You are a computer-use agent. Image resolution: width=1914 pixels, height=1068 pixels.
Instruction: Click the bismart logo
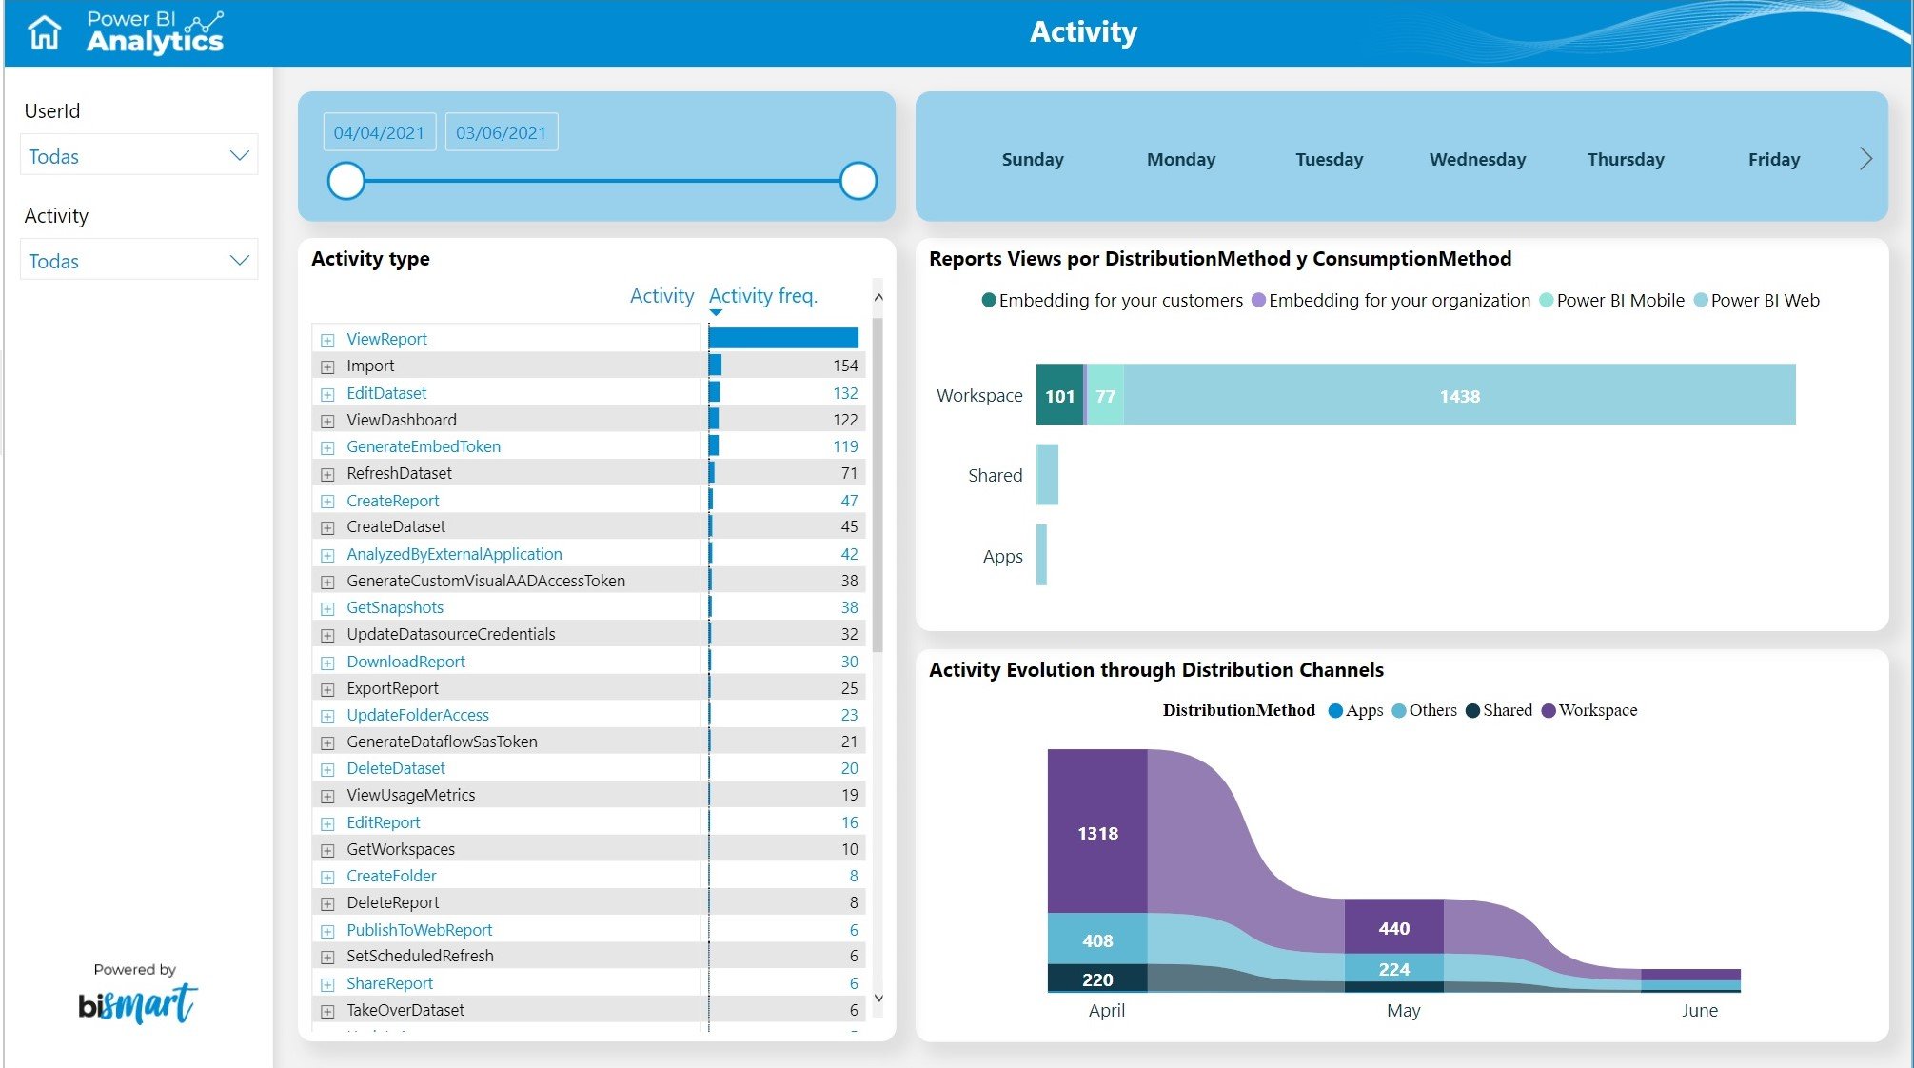(x=137, y=1002)
